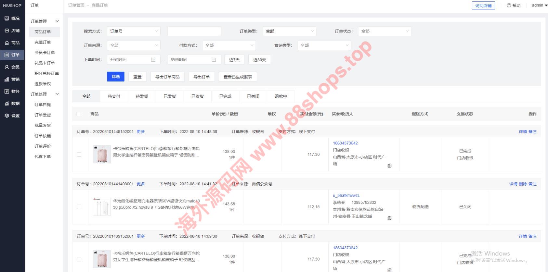Open the 会员 members sidebar icon
Screen dimensions: 548x272
pyautogui.click(x=7, y=67)
